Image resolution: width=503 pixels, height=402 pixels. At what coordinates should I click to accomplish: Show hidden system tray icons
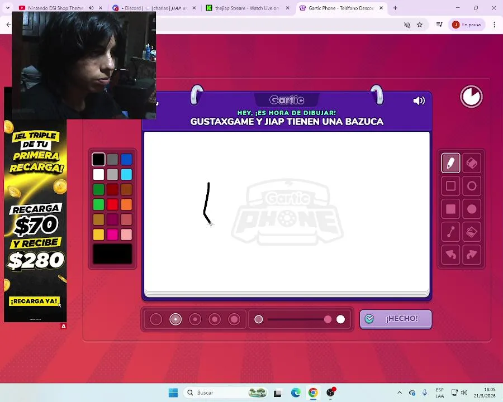(400, 393)
